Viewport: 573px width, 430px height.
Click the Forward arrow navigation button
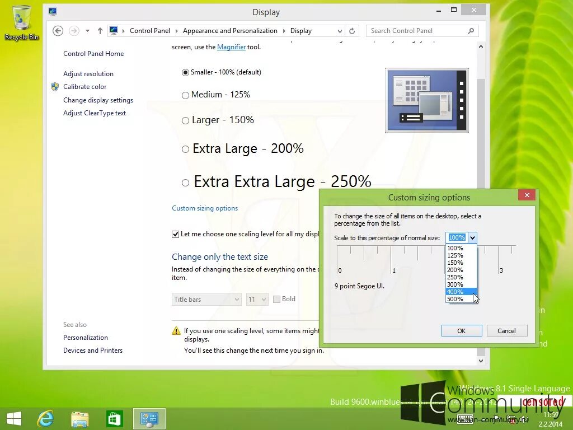pyautogui.click(x=74, y=31)
